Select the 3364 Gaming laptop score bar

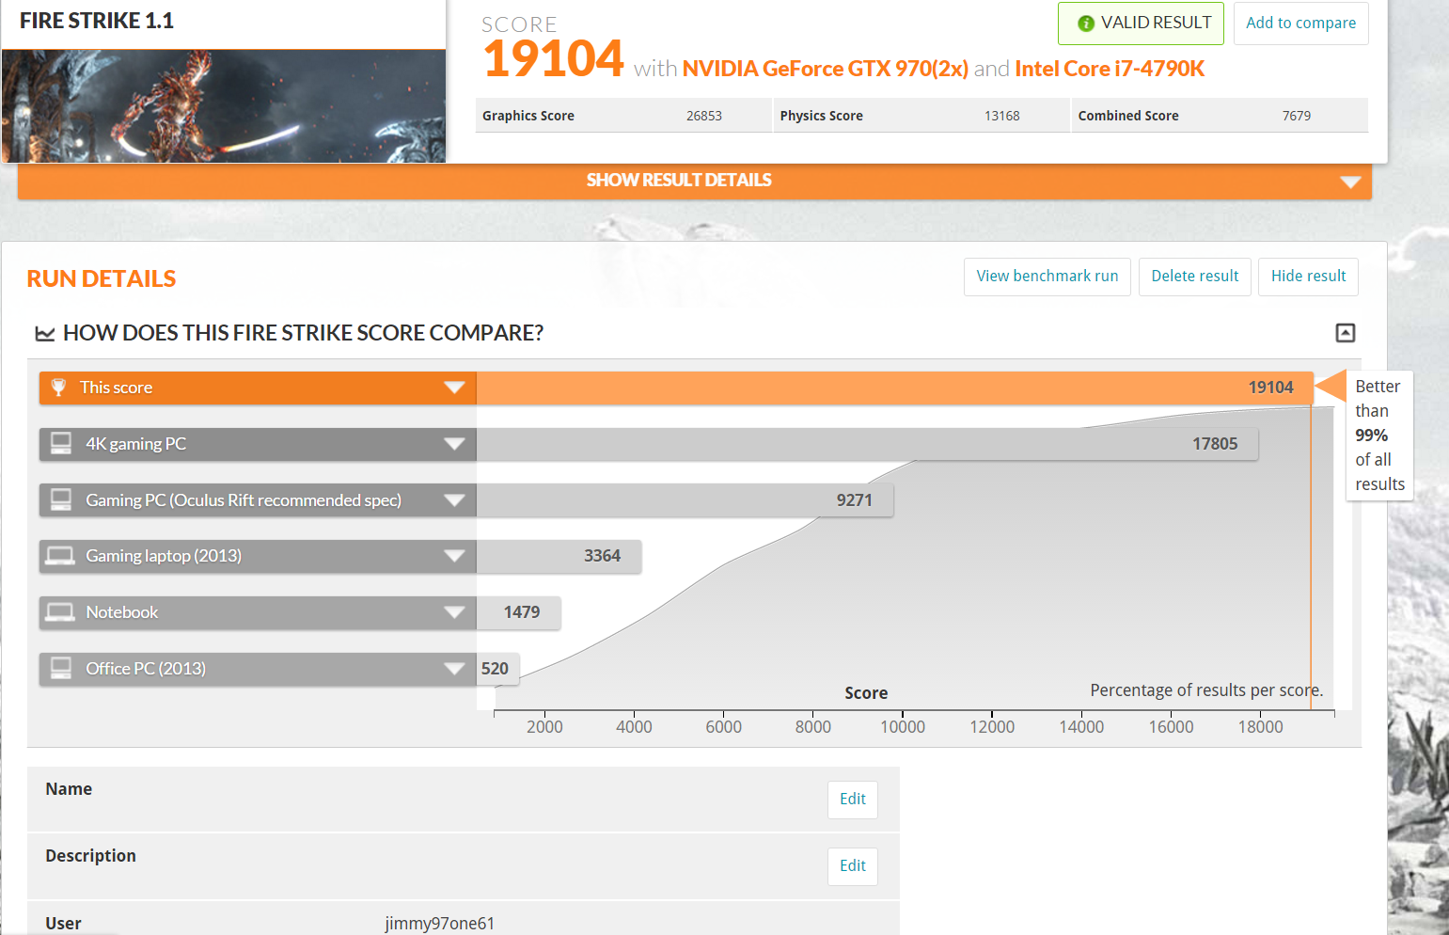(559, 556)
